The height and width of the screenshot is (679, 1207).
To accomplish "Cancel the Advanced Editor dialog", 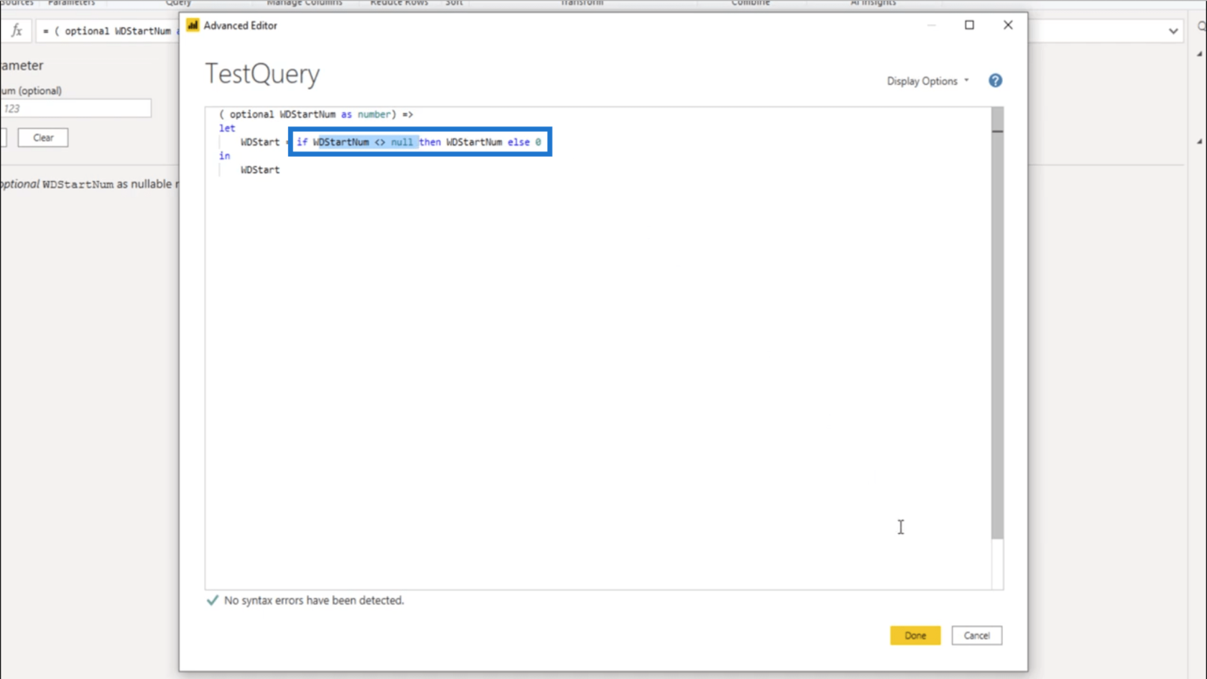I will [x=976, y=635].
